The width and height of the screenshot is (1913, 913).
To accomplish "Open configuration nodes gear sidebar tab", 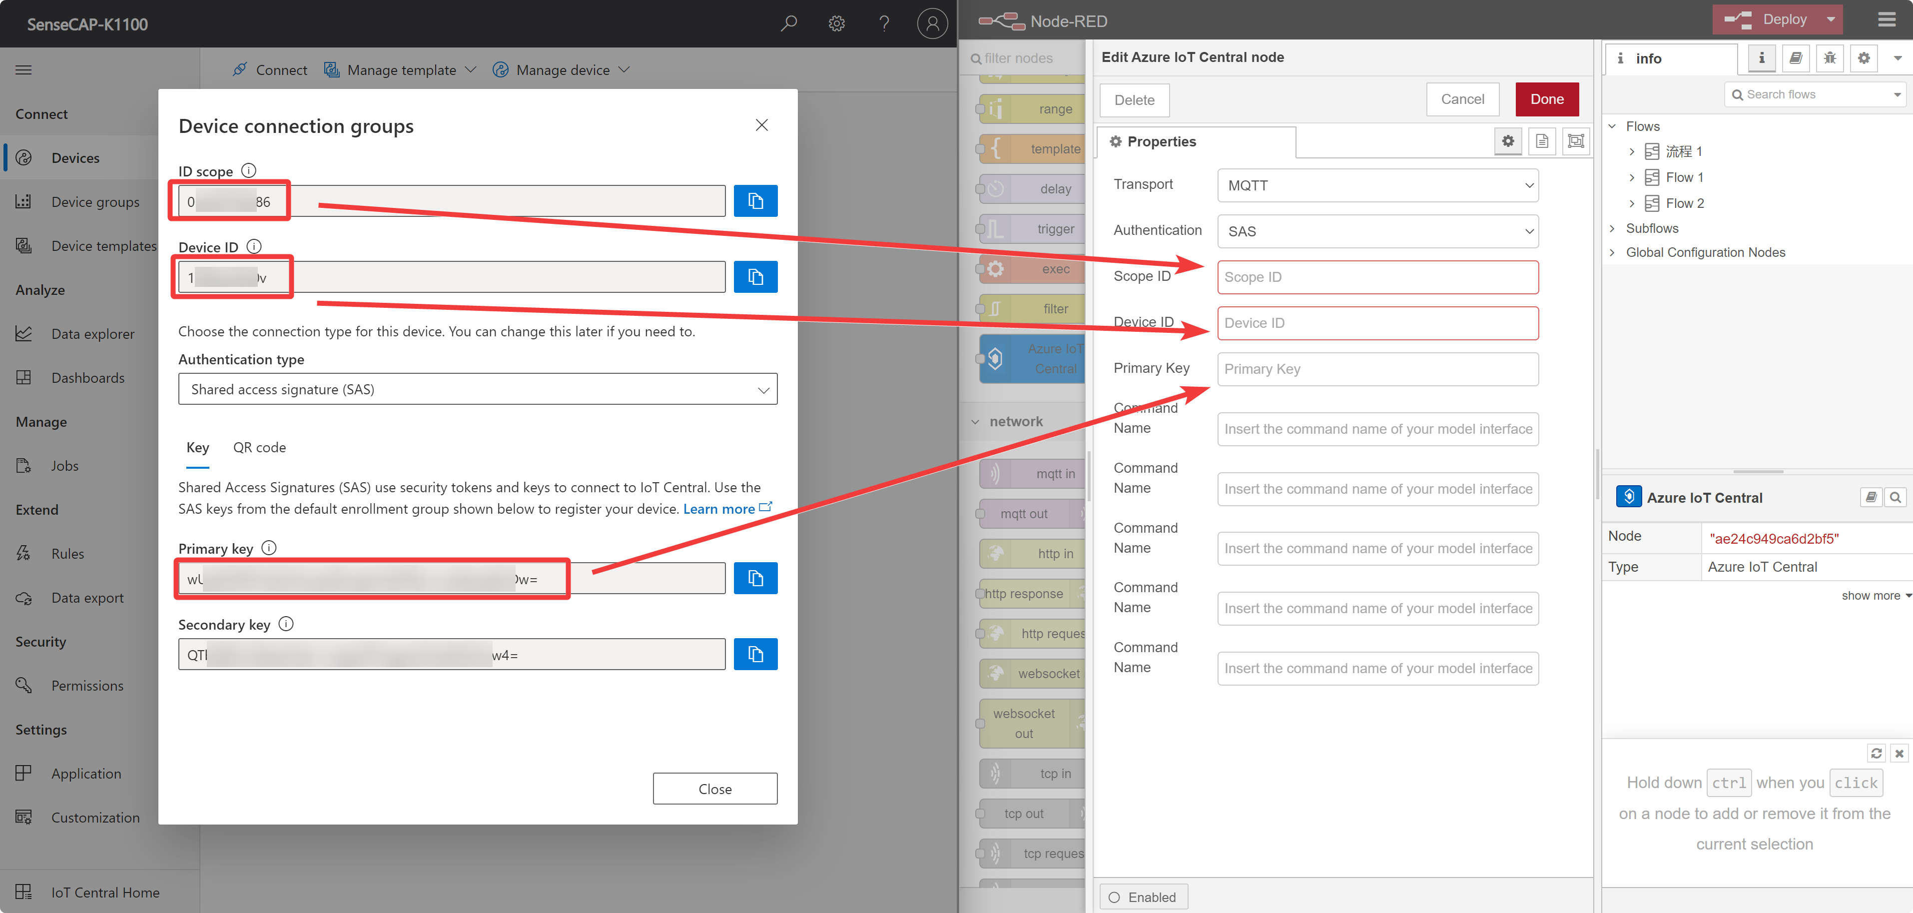I will [x=1864, y=58].
